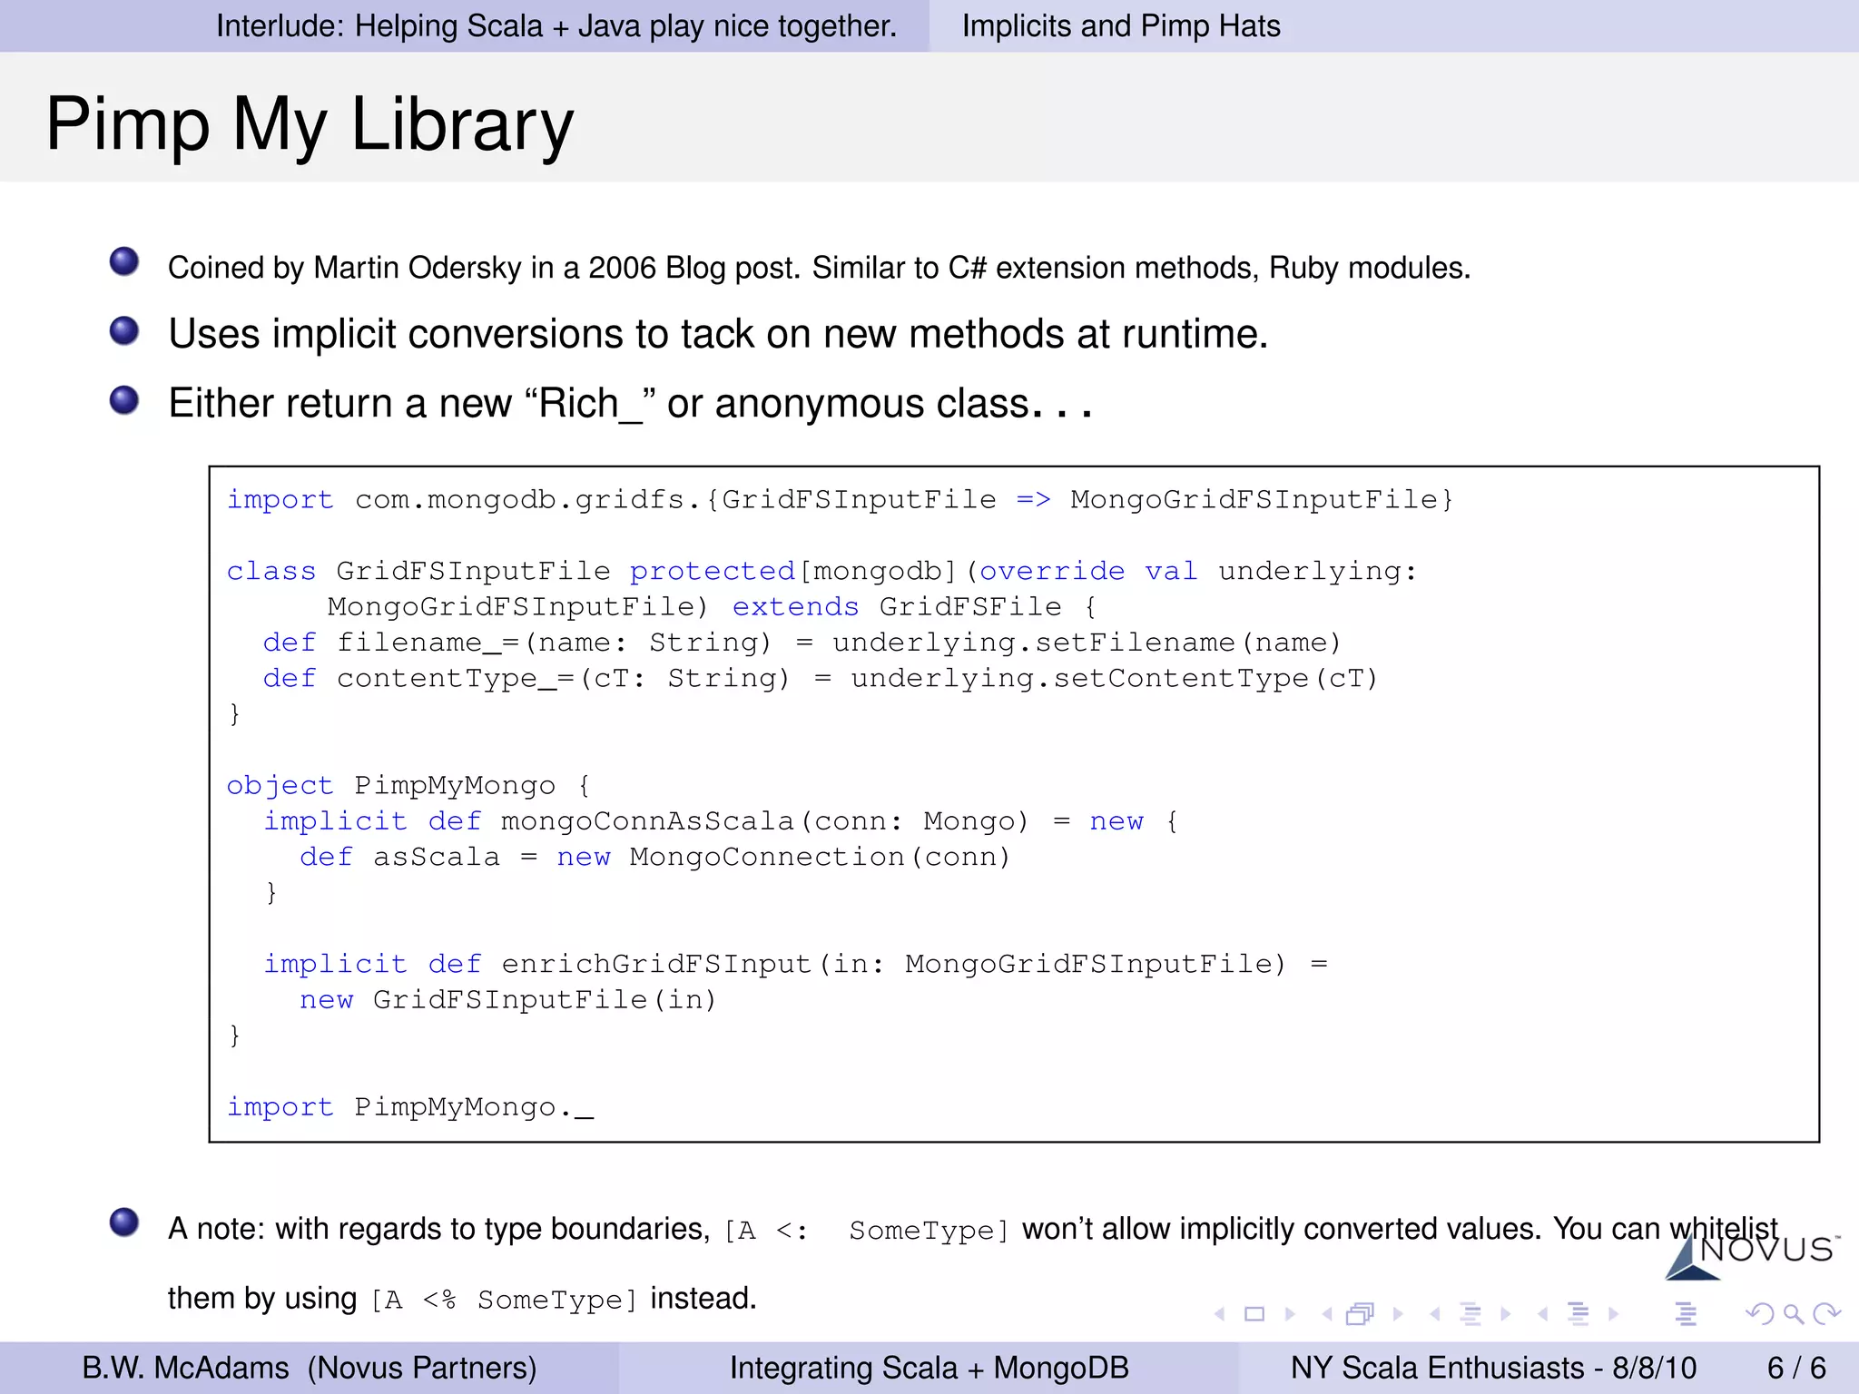Click the '[A <% SomeType]' inline code
This screenshot has width=1859, height=1394.
[x=505, y=1301]
